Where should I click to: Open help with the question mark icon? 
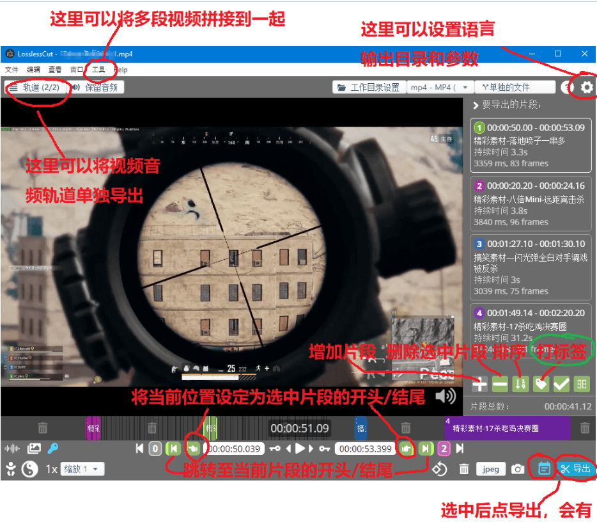[568, 87]
